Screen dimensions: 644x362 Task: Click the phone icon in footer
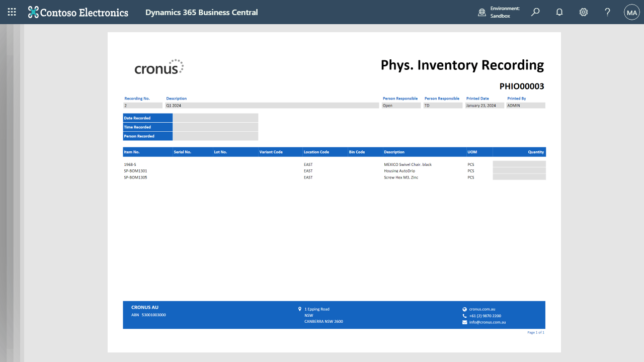tap(464, 316)
